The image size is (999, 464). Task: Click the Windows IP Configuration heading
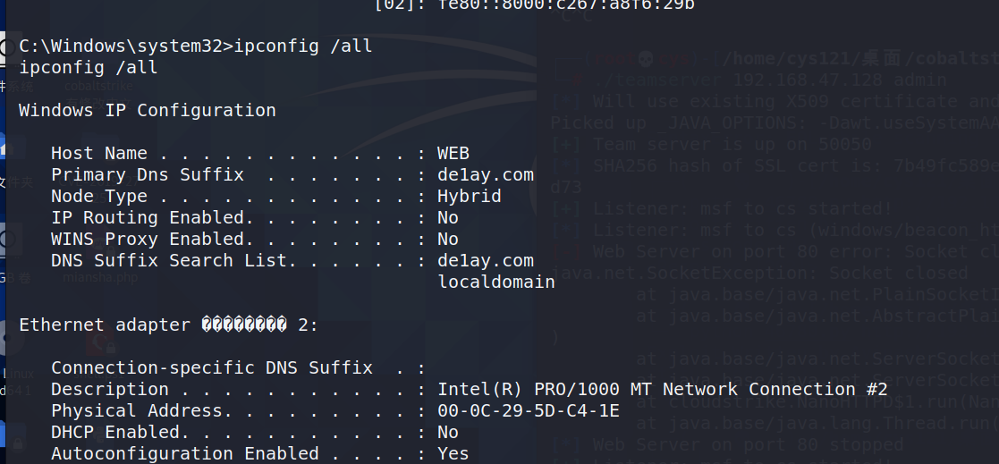[x=148, y=111]
